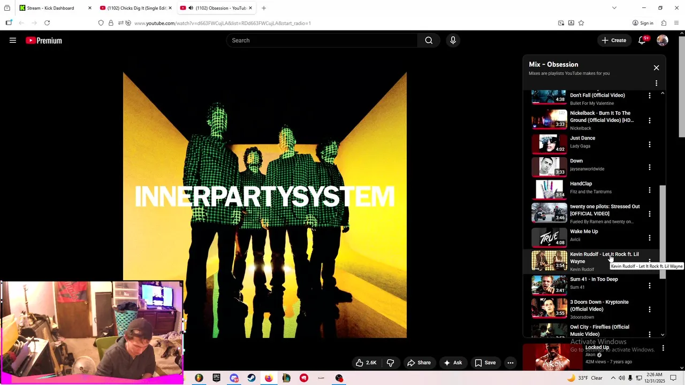Open options menu for Just Dance
685x385 pixels.
click(650, 144)
